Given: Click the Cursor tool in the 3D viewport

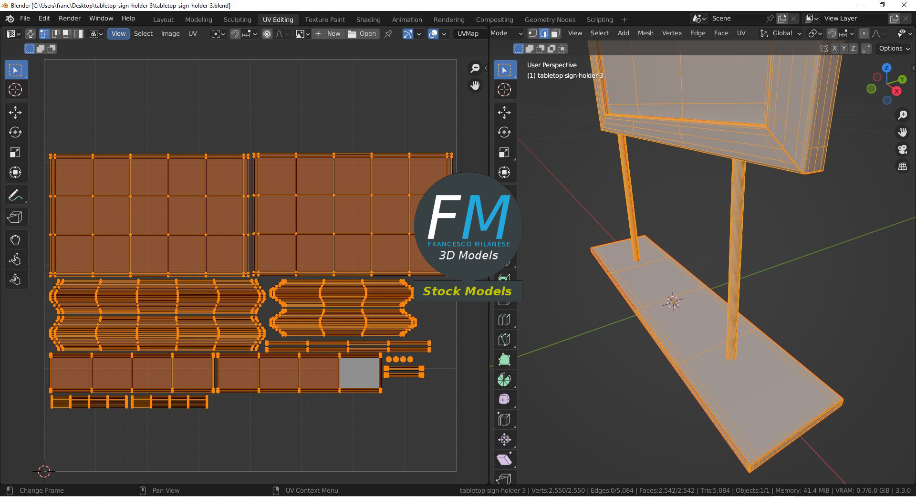Looking at the screenshot, I should (x=504, y=90).
